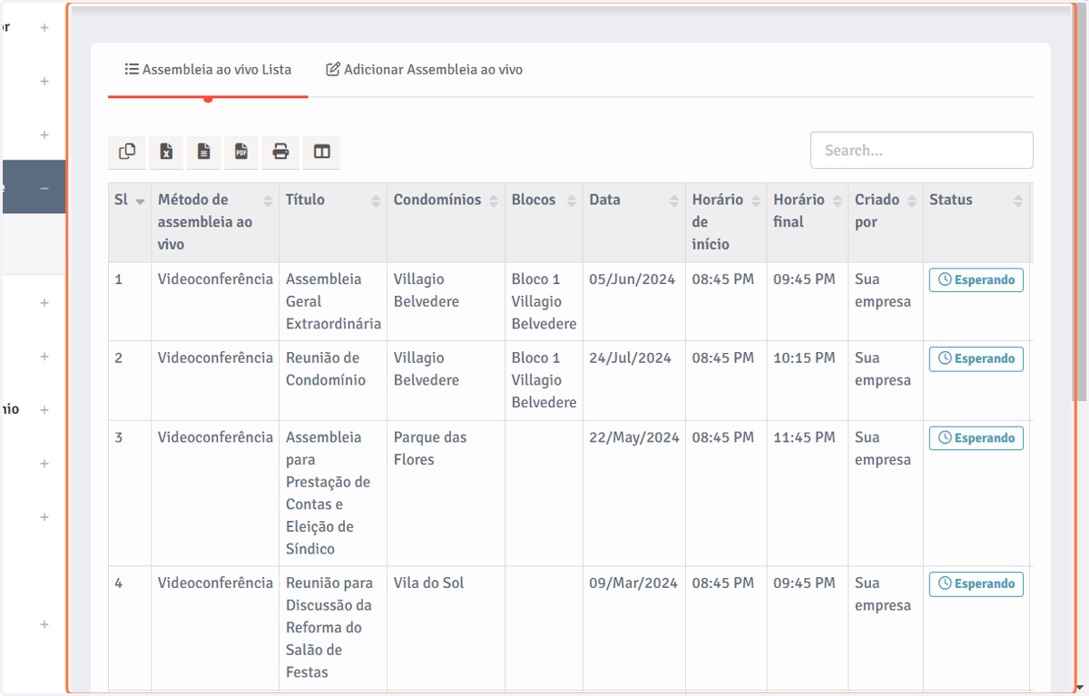Sort by the Sl column arrow
1089x696 pixels.
tap(140, 201)
